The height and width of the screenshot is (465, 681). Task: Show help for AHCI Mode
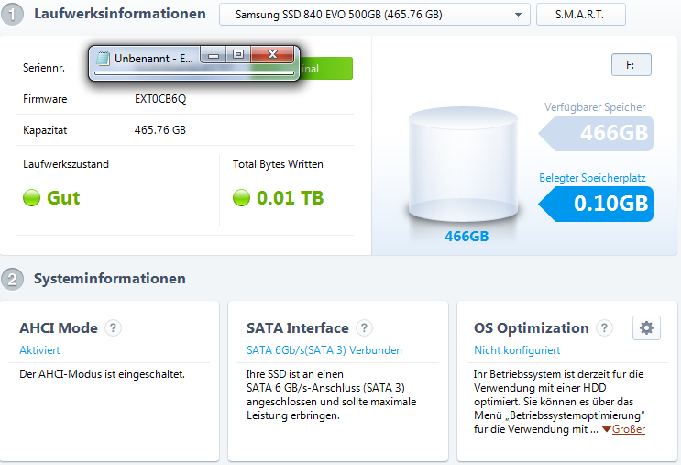113,327
